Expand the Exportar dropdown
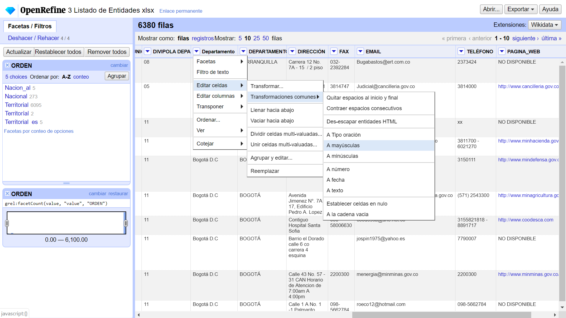 tap(521, 9)
